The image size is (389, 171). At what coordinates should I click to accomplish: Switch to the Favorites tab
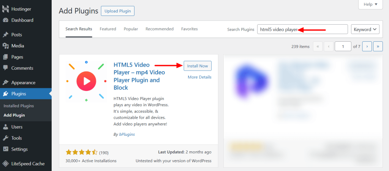[x=190, y=29]
